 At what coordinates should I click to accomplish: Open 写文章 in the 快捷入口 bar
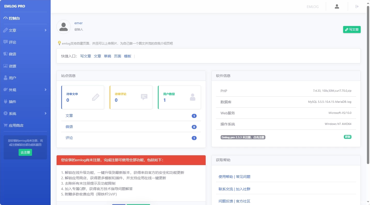click(86, 56)
